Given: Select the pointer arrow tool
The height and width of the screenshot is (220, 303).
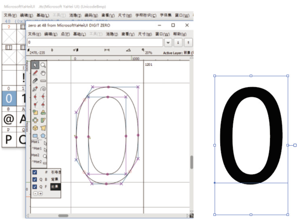Looking at the screenshot, I should 35,65.
